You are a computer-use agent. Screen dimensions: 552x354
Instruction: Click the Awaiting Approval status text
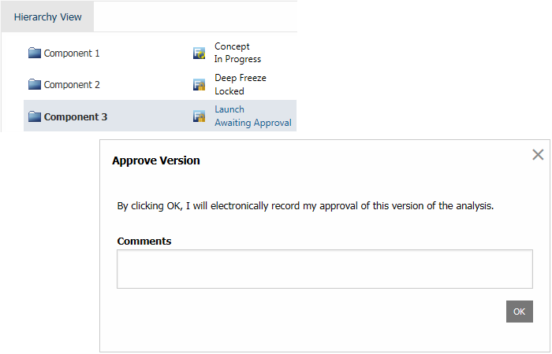pyautogui.click(x=253, y=123)
